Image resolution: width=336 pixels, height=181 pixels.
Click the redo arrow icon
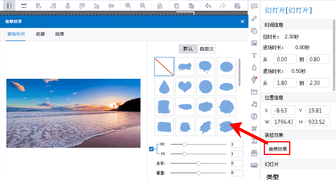(223, 6)
